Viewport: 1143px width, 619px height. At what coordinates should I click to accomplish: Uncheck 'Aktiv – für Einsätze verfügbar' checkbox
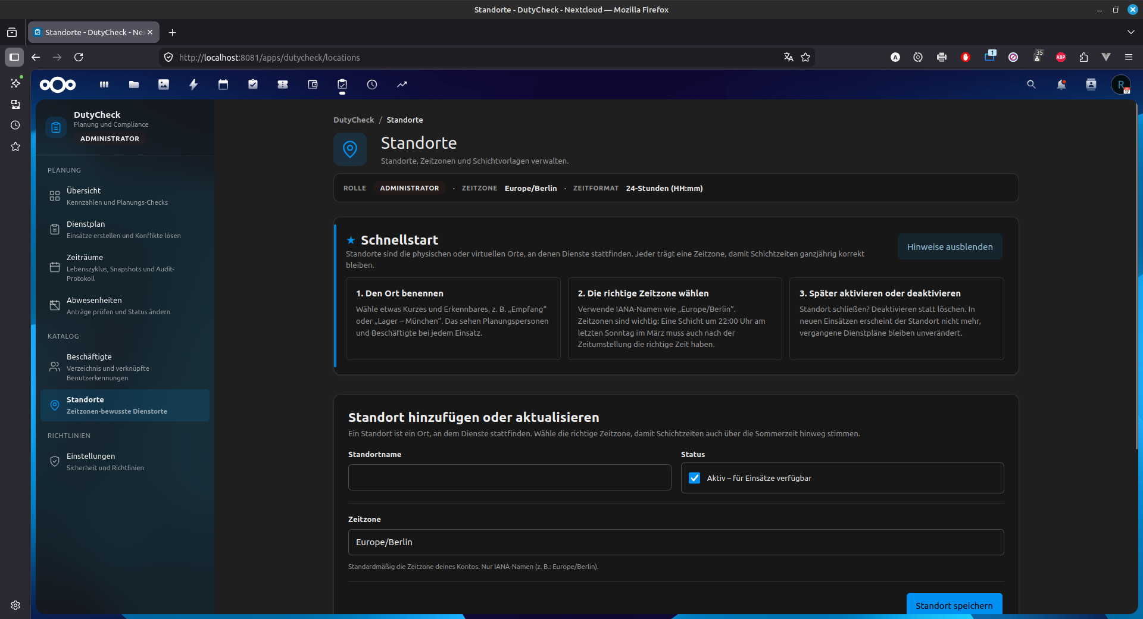point(694,478)
